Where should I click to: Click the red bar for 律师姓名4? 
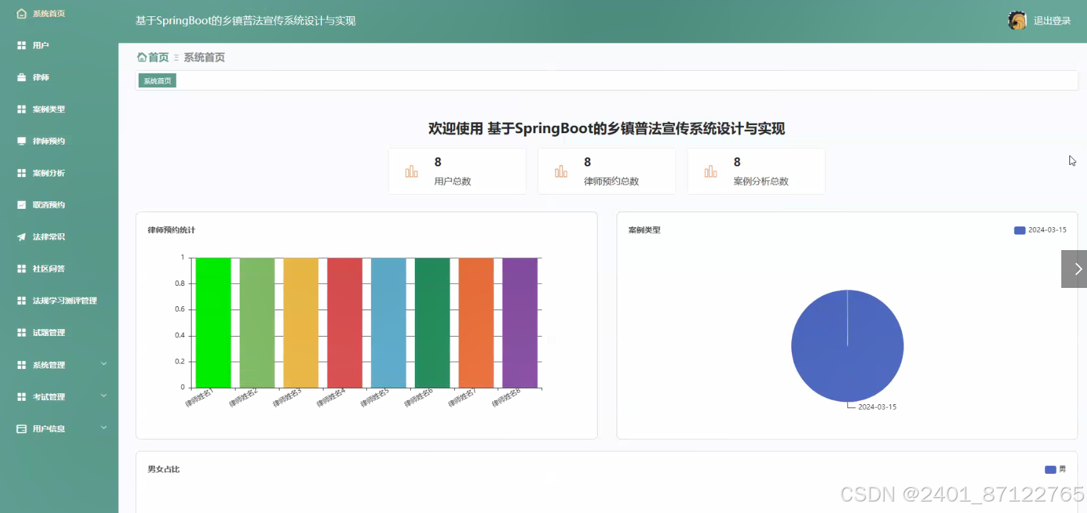345,322
